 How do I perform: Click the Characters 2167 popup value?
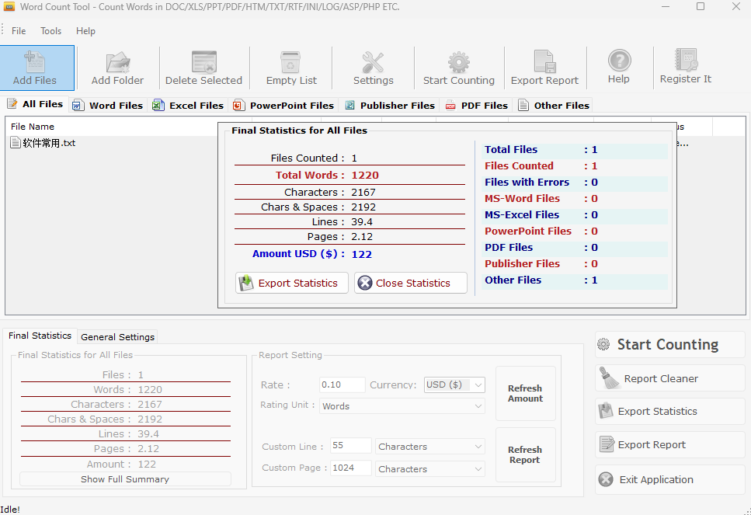click(363, 192)
